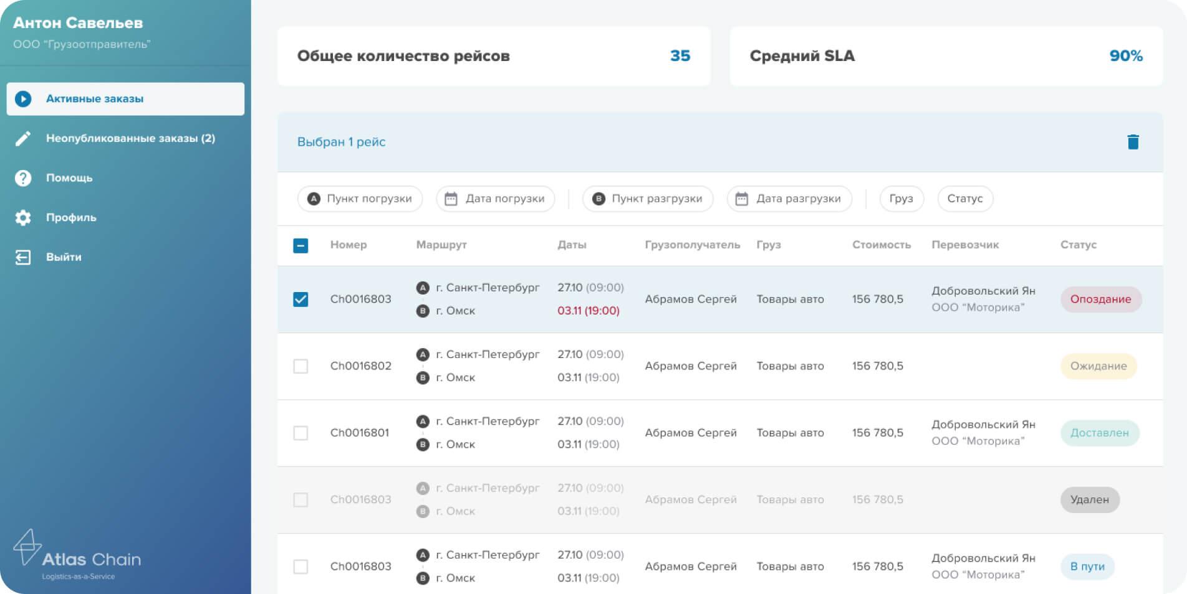Select the checkbox for order Ch0016801
The image size is (1187, 594).
pos(300,433)
